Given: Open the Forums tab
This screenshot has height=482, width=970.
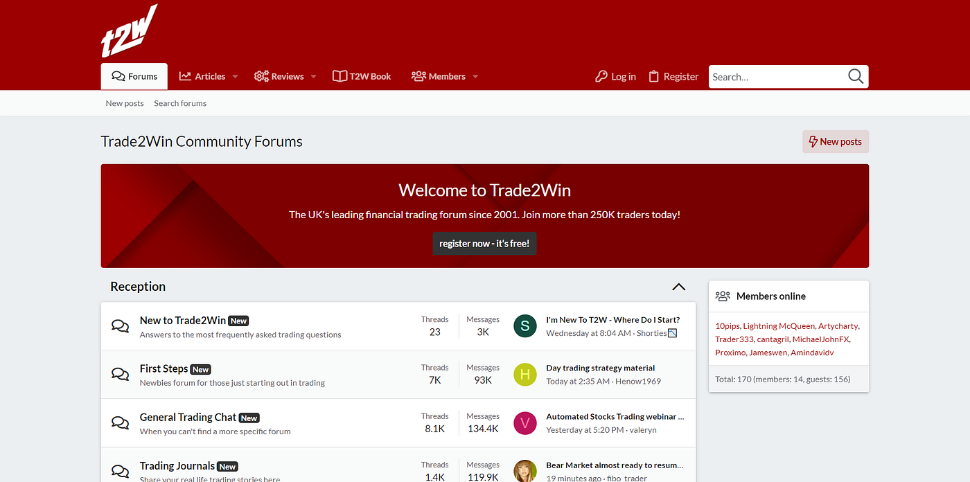Looking at the screenshot, I should coord(134,76).
